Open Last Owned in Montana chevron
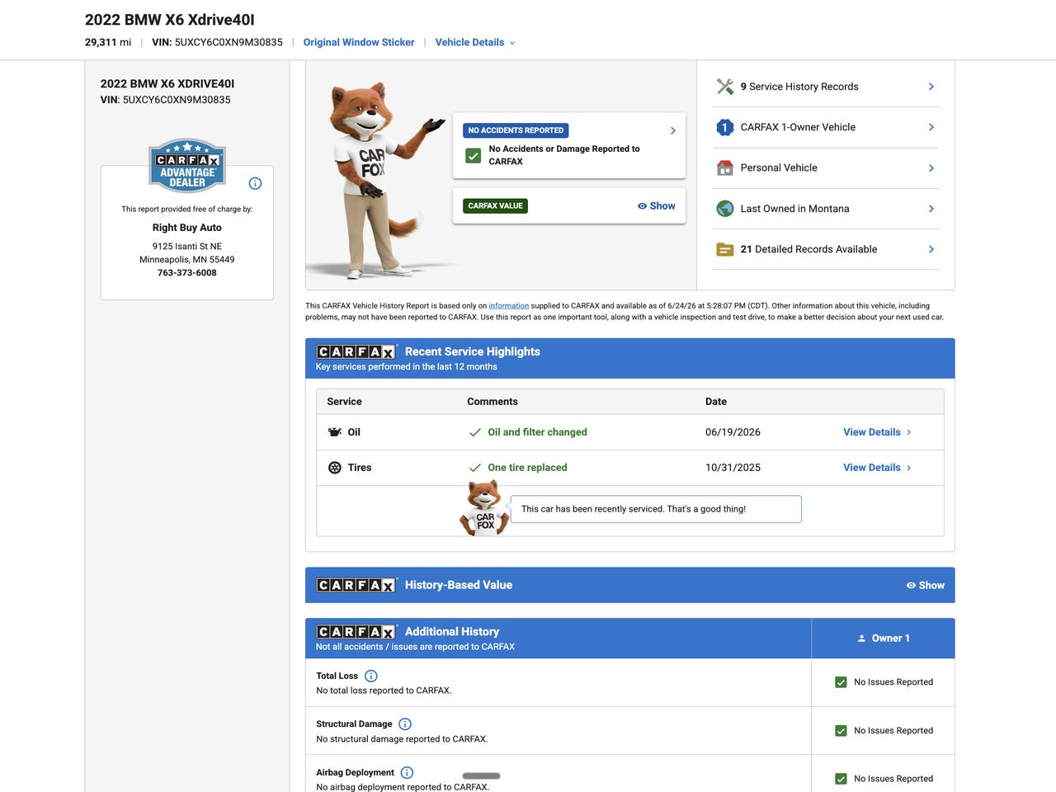Image resolution: width=1056 pixels, height=792 pixels. pyautogui.click(x=931, y=209)
